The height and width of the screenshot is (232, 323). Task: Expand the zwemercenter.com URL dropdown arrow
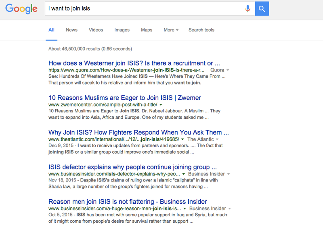[x=161, y=105]
